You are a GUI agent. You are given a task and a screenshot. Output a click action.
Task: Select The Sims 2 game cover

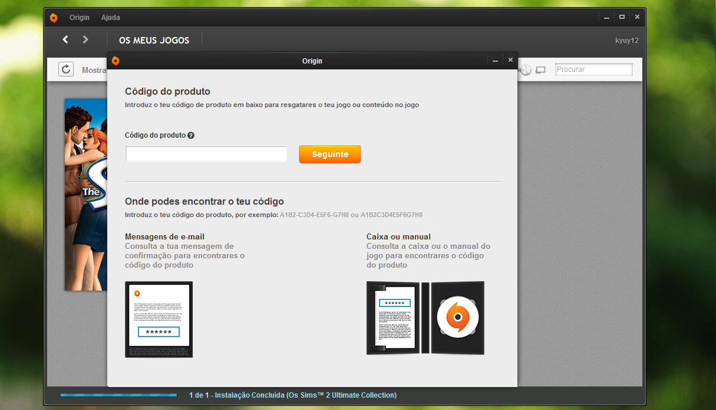85,194
